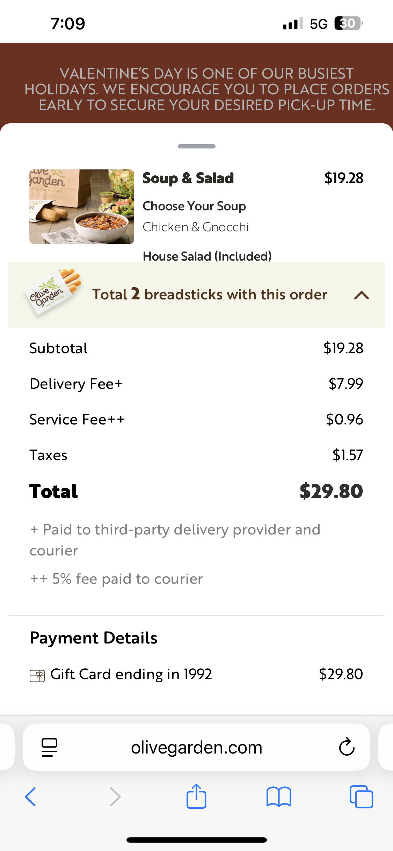Tap the Valentine's Day notice banner
393x851 pixels.
point(207,89)
